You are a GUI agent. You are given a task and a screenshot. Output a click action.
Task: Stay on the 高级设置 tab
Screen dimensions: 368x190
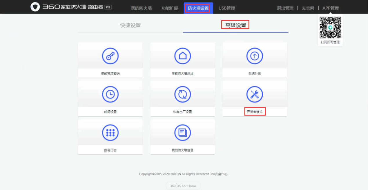(235, 25)
